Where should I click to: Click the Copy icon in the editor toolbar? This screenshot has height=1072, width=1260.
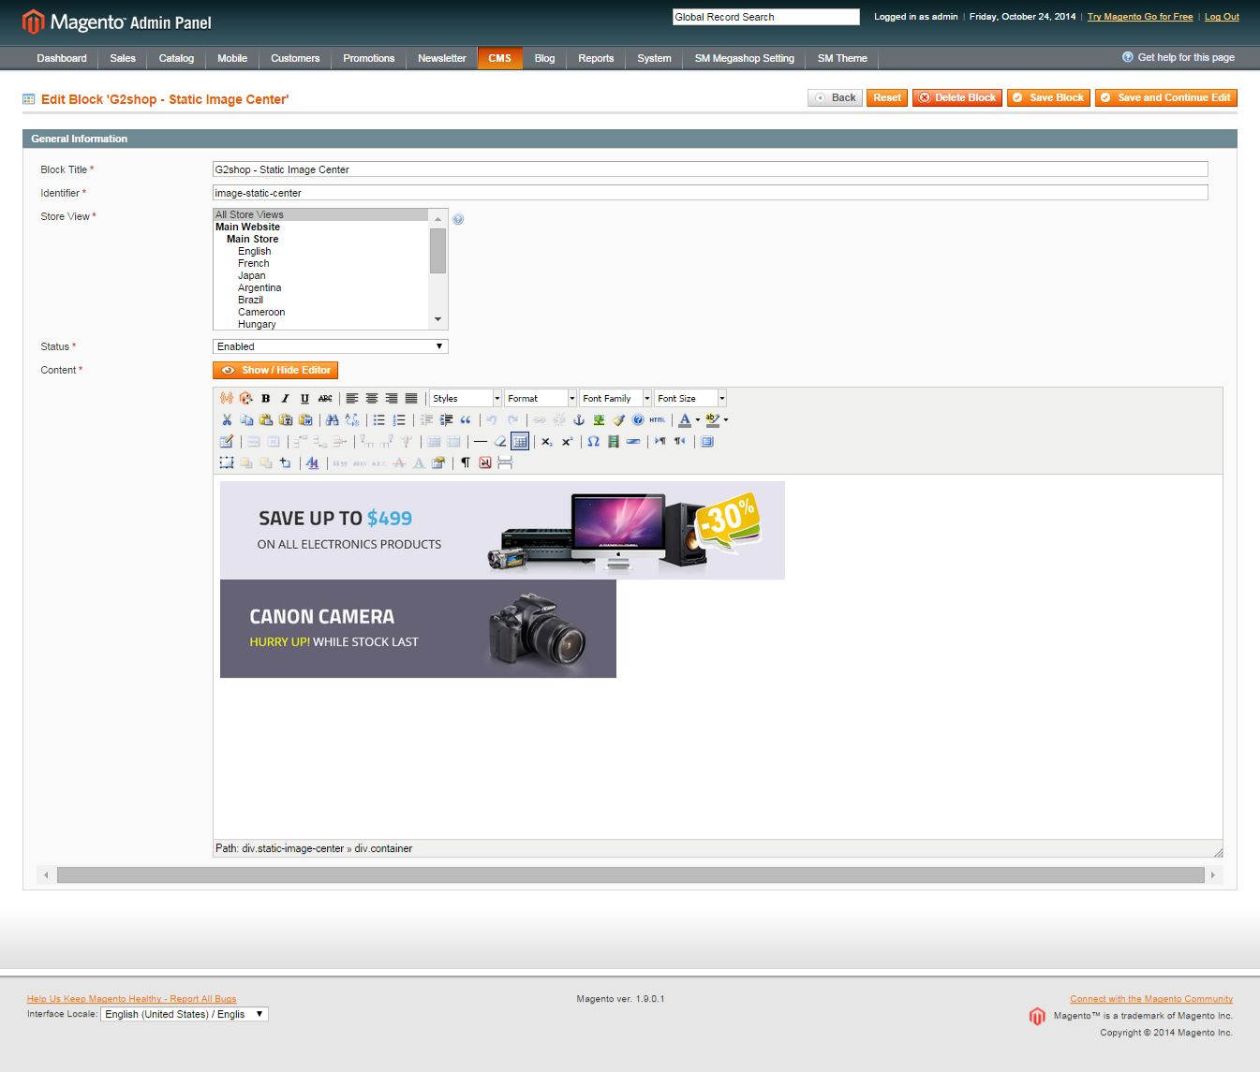(x=246, y=420)
